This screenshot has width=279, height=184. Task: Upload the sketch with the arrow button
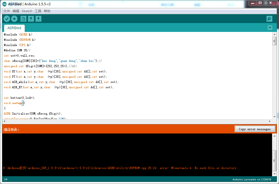14,19
